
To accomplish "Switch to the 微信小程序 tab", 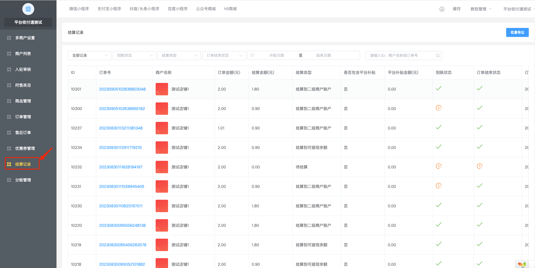I will [79, 9].
